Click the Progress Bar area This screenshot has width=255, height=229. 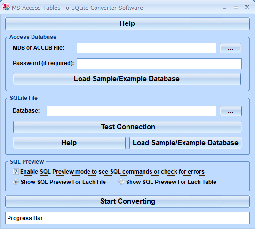[127, 218]
